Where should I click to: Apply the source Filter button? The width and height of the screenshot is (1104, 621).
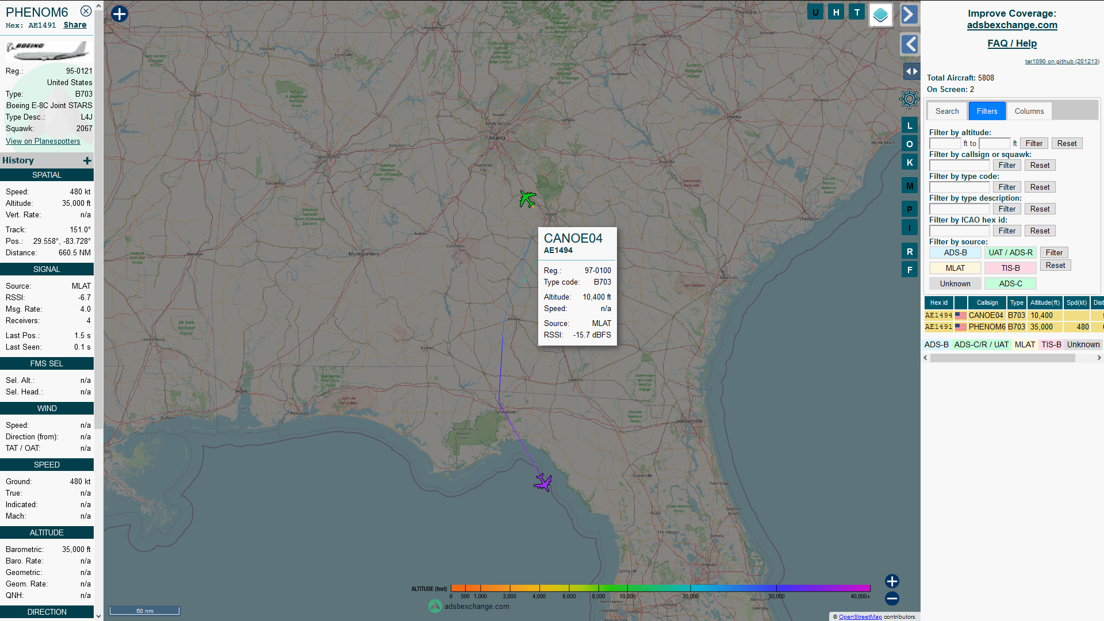1054,252
